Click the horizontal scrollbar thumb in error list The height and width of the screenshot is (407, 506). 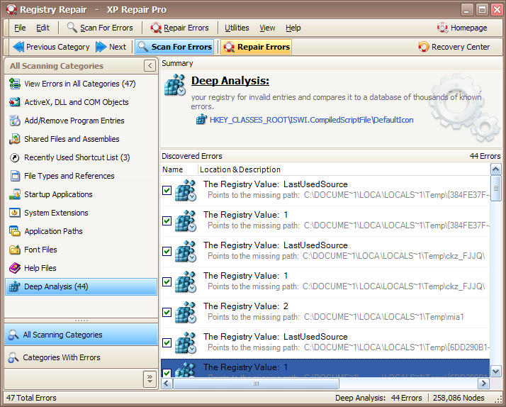tap(257, 384)
